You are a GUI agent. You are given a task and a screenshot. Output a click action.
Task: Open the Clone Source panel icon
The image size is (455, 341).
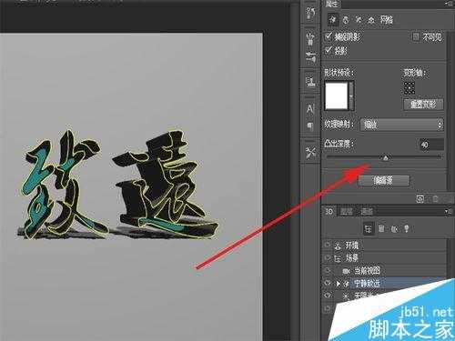310,81
